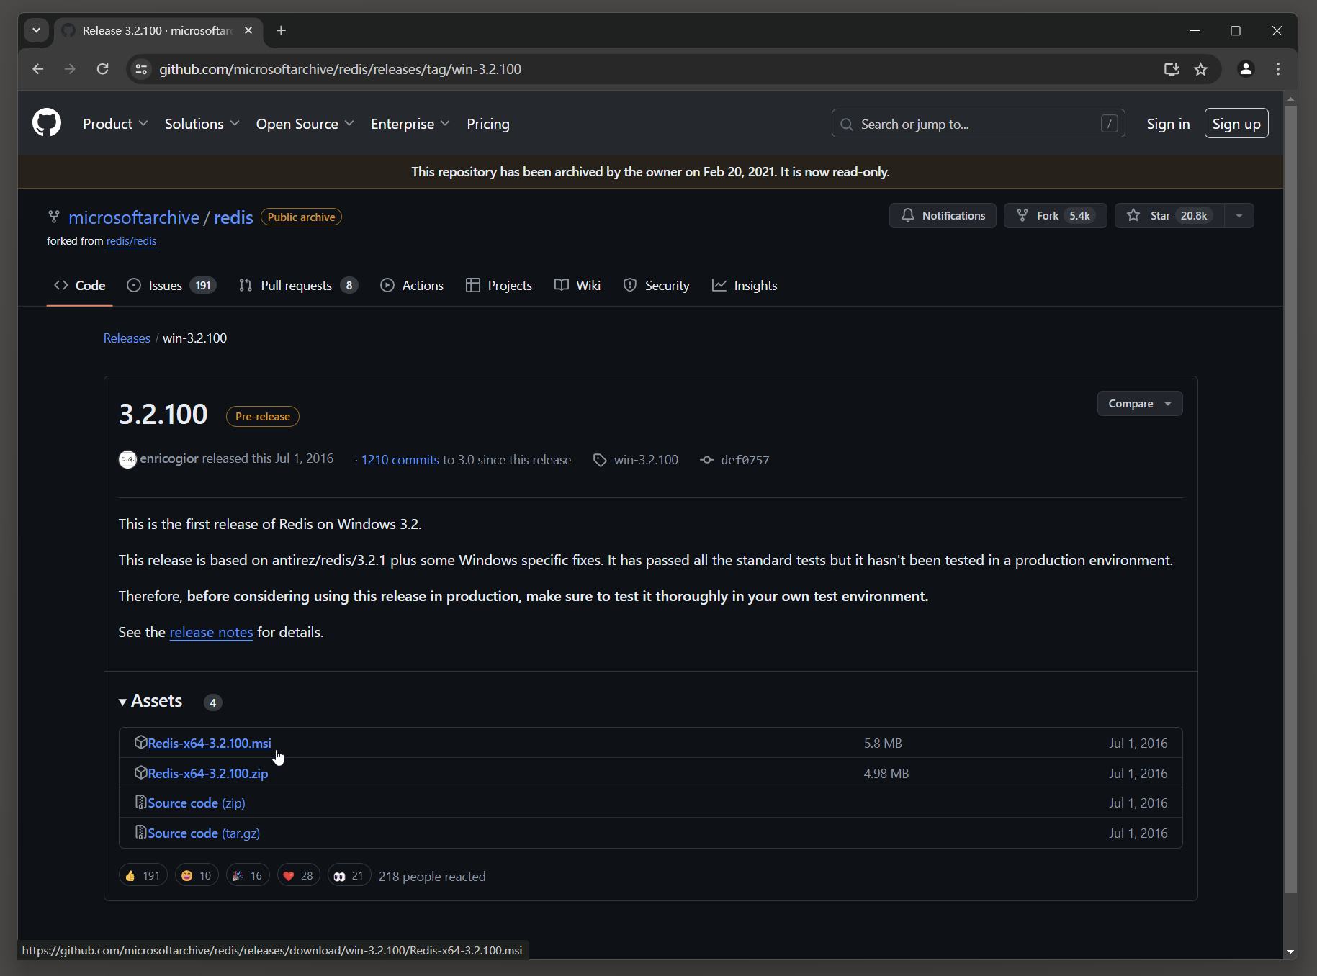Viewport: 1317px width, 976px height.
Task: Expand the Product menu
Action: click(x=115, y=124)
